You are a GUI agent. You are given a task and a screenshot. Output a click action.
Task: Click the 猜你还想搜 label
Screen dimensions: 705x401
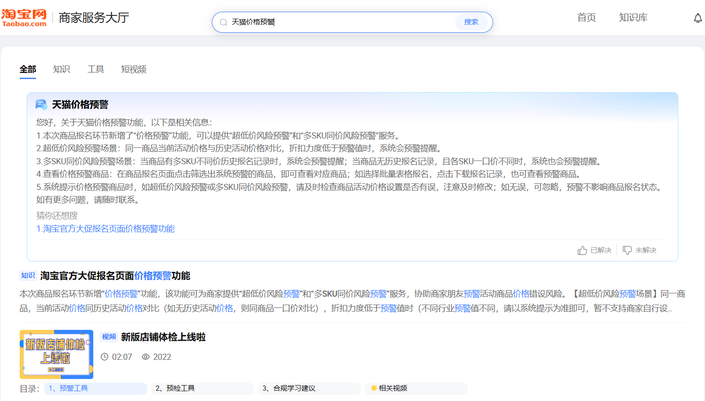pos(57,216)
